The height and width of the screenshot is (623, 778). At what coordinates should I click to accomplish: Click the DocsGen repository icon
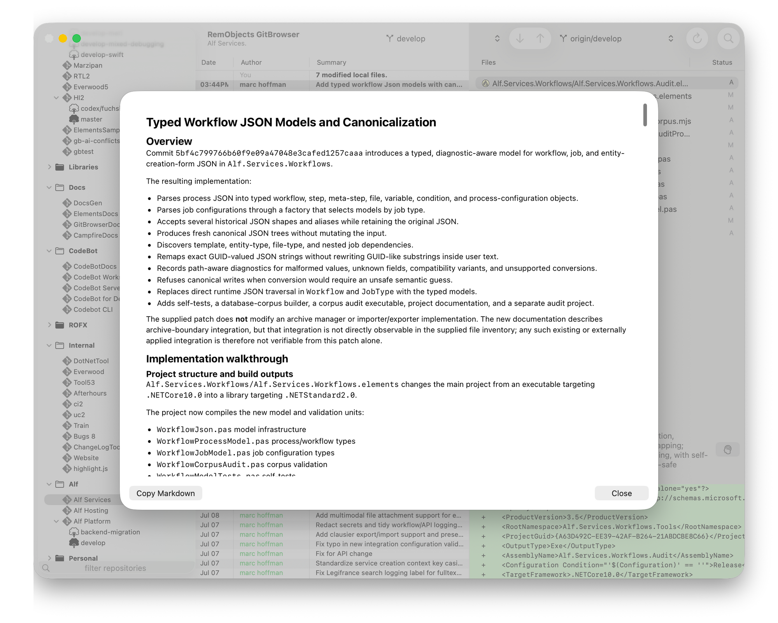(x=67, y=203)
